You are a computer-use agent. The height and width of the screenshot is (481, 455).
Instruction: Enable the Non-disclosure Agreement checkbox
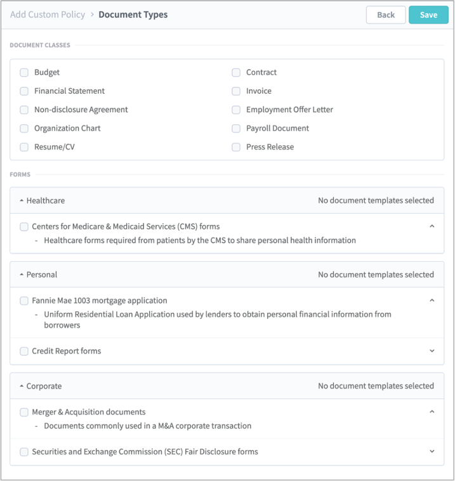pyautogui.click(x=24, y=110)
